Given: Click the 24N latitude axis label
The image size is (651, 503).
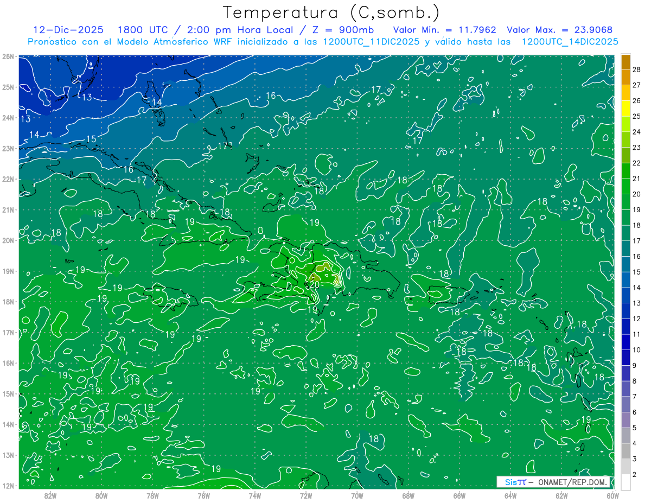Looking at the screenshot, I should (8, 118).
